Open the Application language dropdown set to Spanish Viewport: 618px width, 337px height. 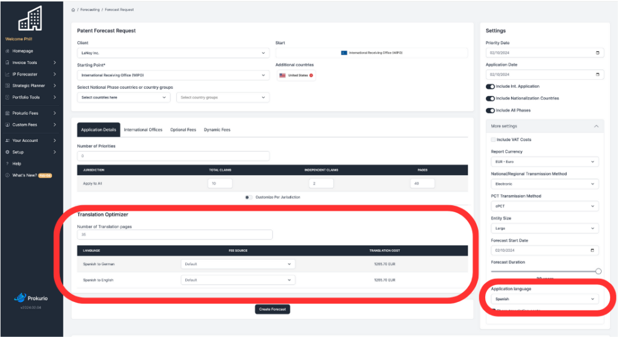pyautogui.click(x=545, y=299)
